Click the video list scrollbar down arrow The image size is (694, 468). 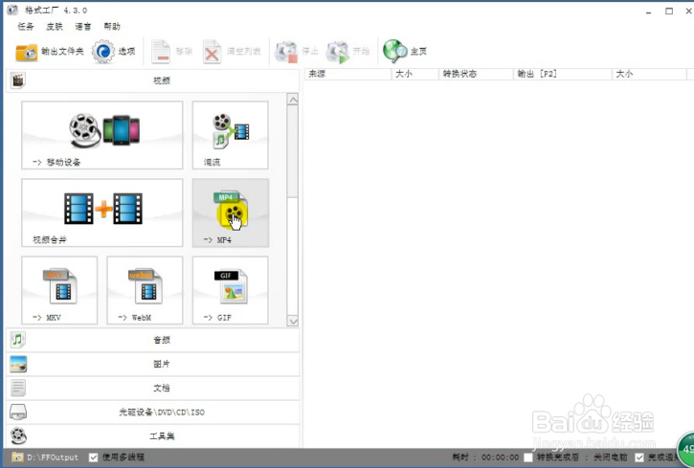[x=293, y=322]
